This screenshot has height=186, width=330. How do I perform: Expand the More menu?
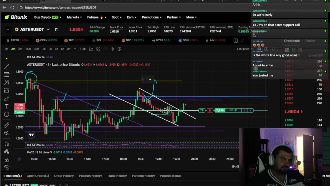point(191,17)
